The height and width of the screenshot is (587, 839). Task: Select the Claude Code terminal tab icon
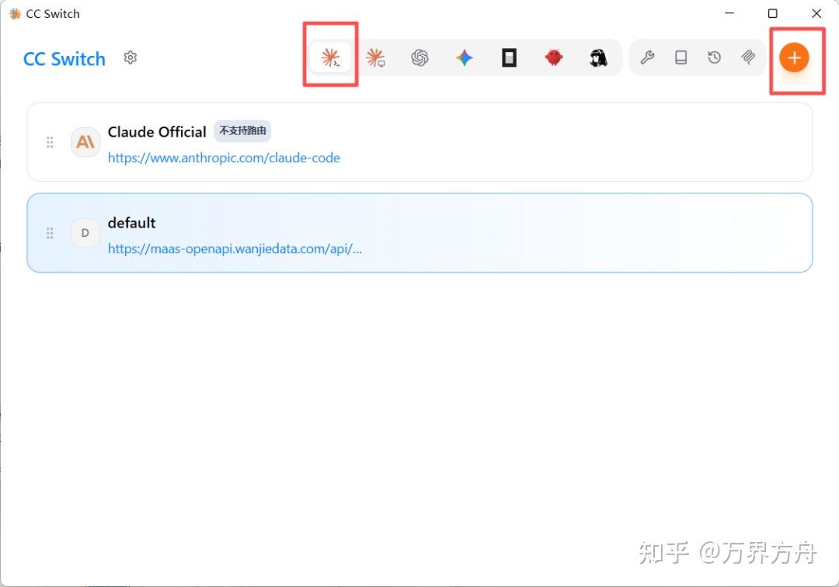click(331, 57)
